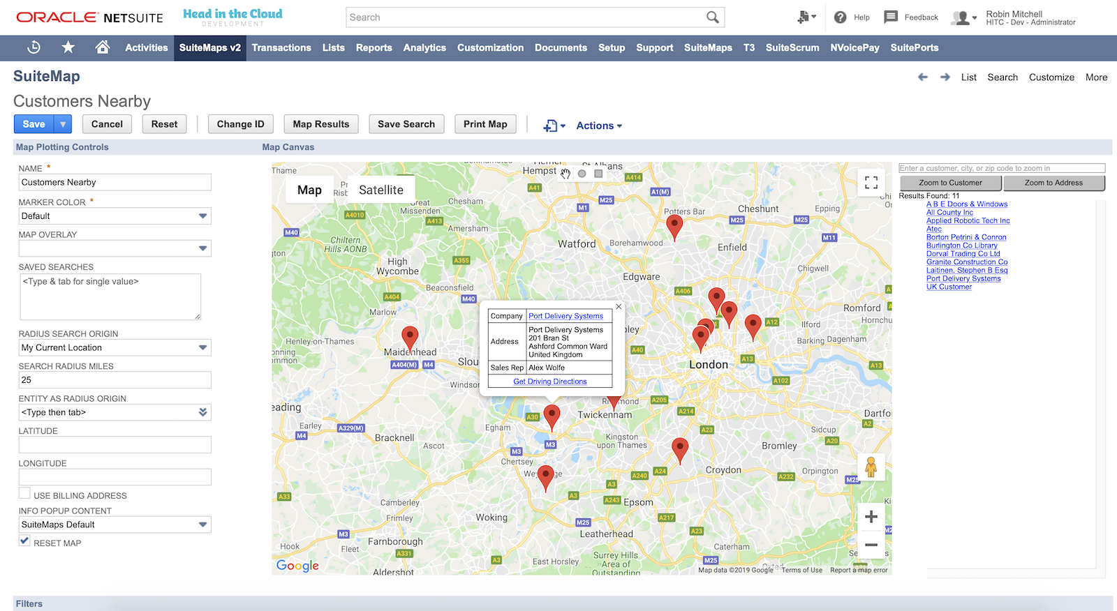Viewport: 1117px width, 611px height.
Task: Click the Cancel button
Action: pyautogui.click(x=107, y=124)
